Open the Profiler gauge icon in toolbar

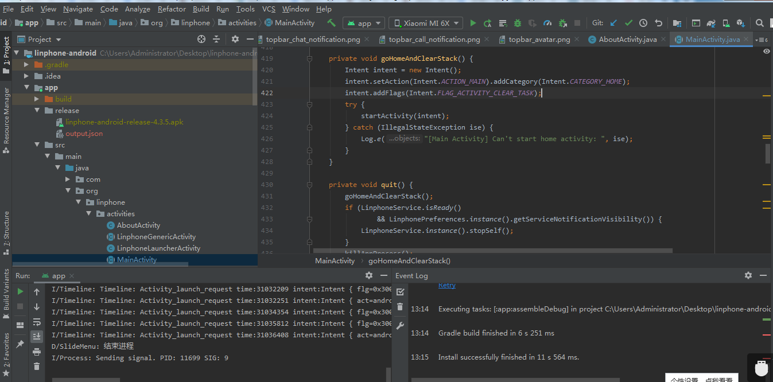[547, 24]
